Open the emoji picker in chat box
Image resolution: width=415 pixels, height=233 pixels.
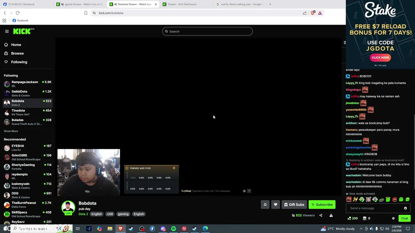(405, 208)
